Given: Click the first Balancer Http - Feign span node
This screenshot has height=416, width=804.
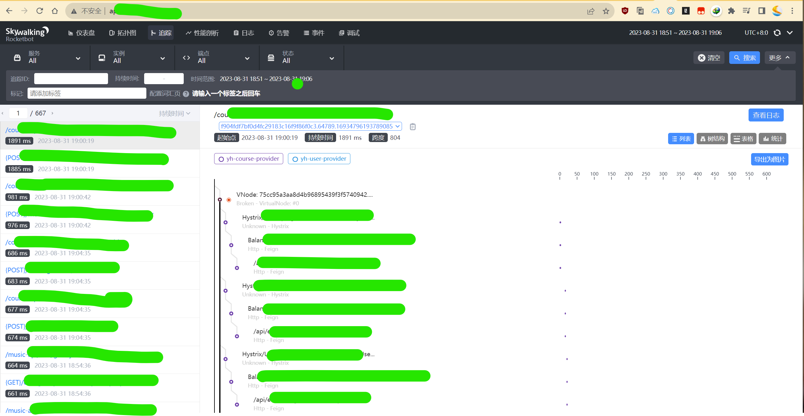Looking at the screenshot, I should click(x=231, y=245).
